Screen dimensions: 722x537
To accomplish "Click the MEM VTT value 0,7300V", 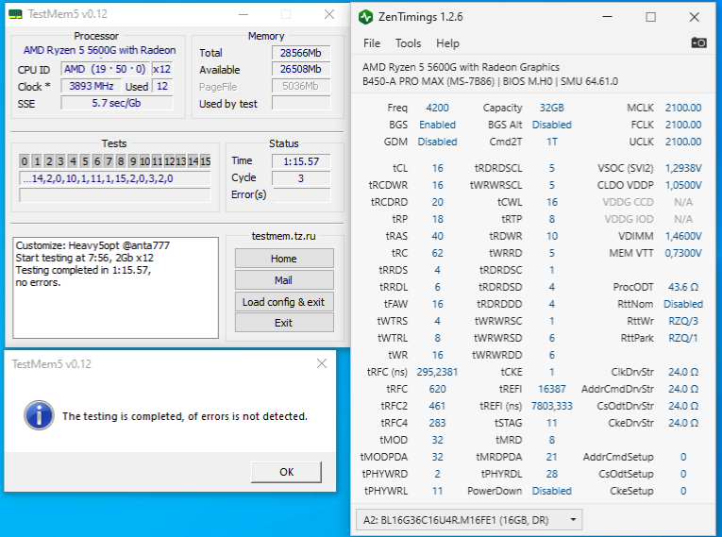I will pyautogui.click(x=683, y=253).
